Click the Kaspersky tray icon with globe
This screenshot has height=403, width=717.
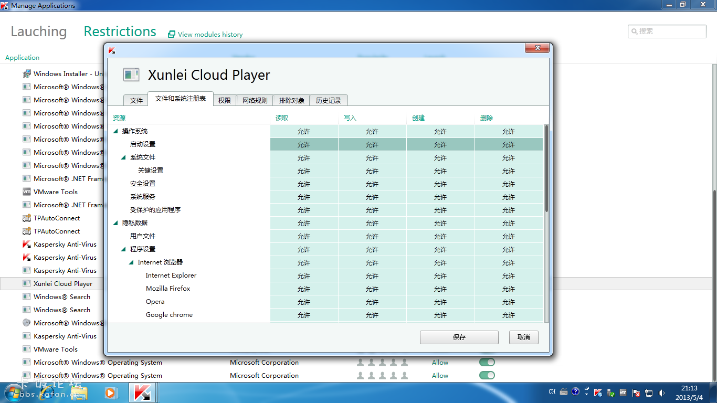[x=598, y=393]
